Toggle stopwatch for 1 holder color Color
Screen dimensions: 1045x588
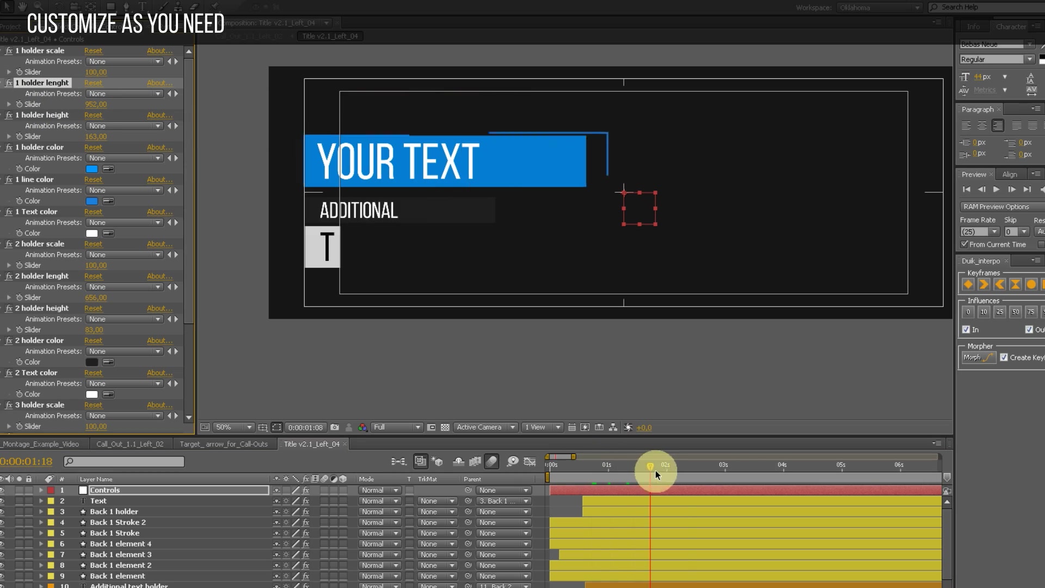click(20, 169)
